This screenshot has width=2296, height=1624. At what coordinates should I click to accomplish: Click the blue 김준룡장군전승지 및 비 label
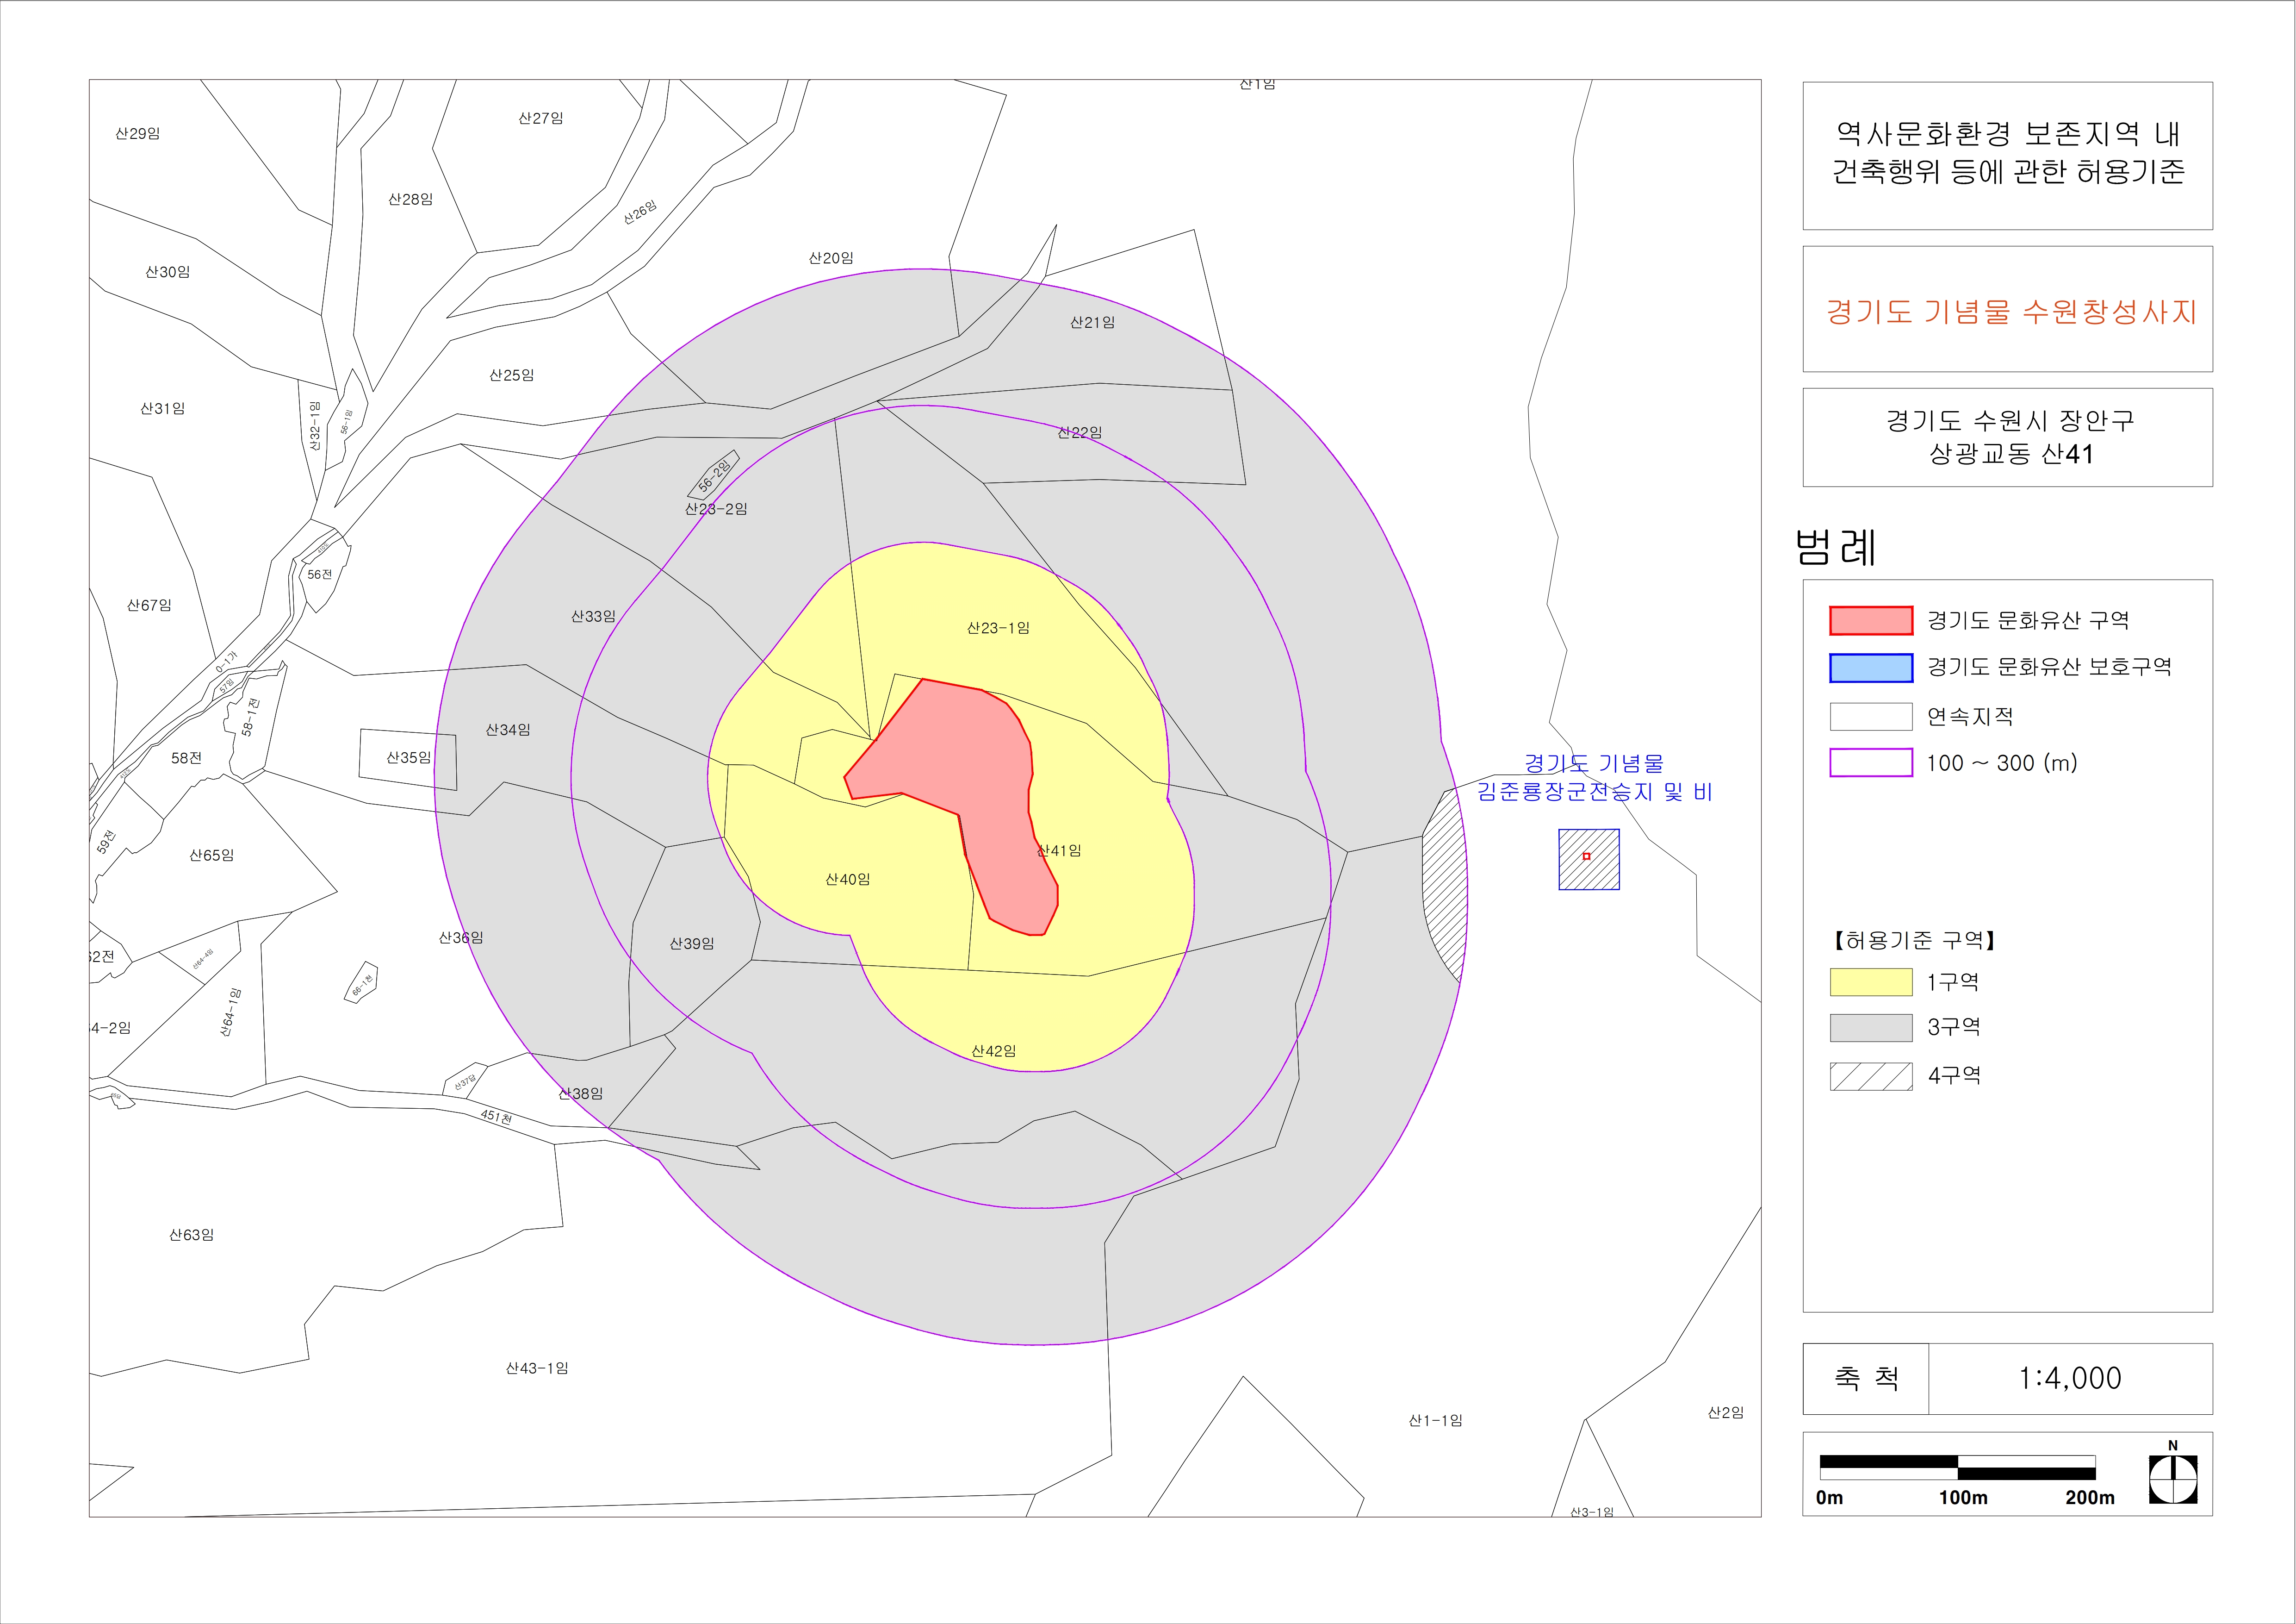(x=1594, y=792)
